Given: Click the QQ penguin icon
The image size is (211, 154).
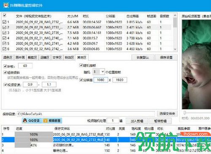Looking at the screenshot, I should point(25,121).
